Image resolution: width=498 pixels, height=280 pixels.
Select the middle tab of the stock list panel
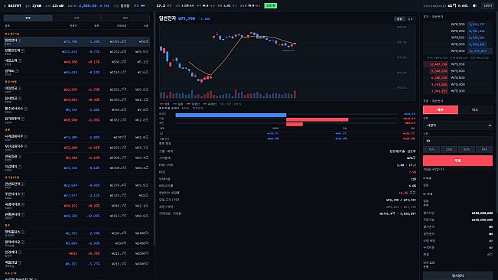76,18
